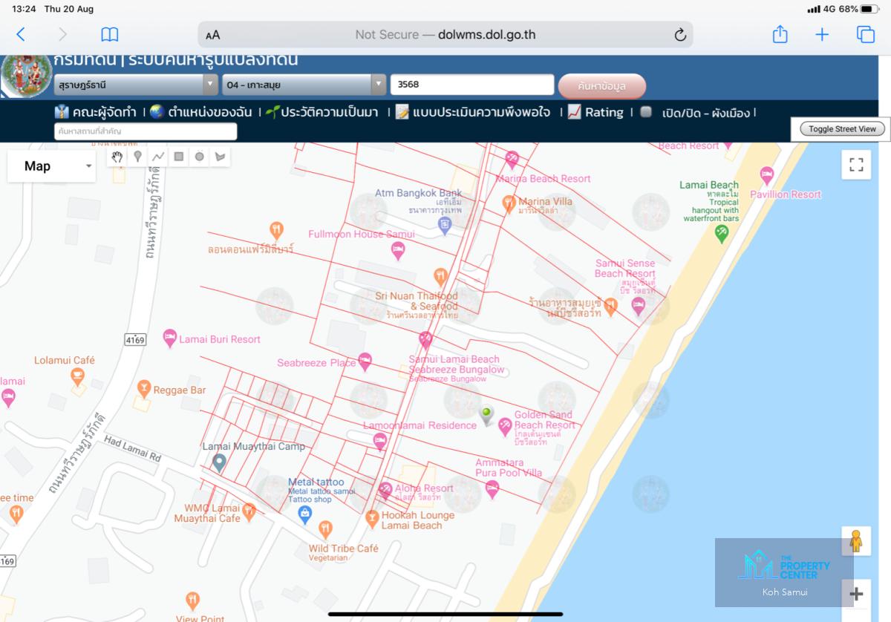Image resolution: width=891 pixels, height=622 pixels.
Task: Toggle เปิด/ปิด - ผังเมือง checkbox
Action: (x=646, y=112)
